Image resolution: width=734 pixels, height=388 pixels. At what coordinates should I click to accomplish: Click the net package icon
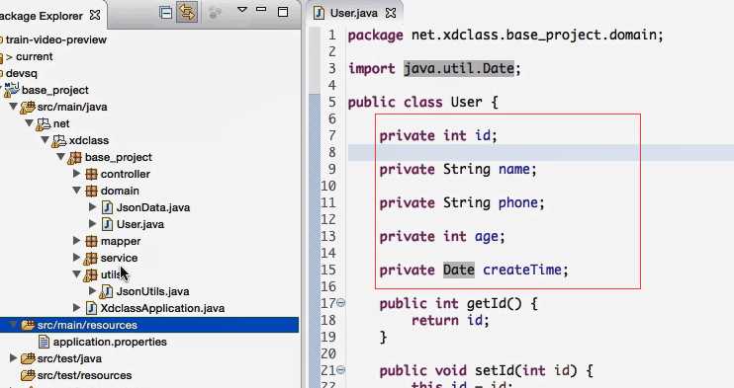(x=44, y=123)
